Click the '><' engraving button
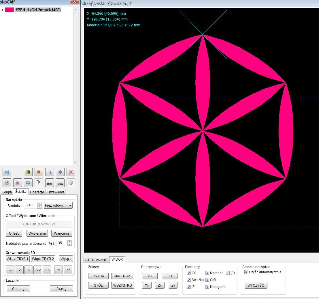This screenshot has width=319, height=299. click(x=38, y=270)
